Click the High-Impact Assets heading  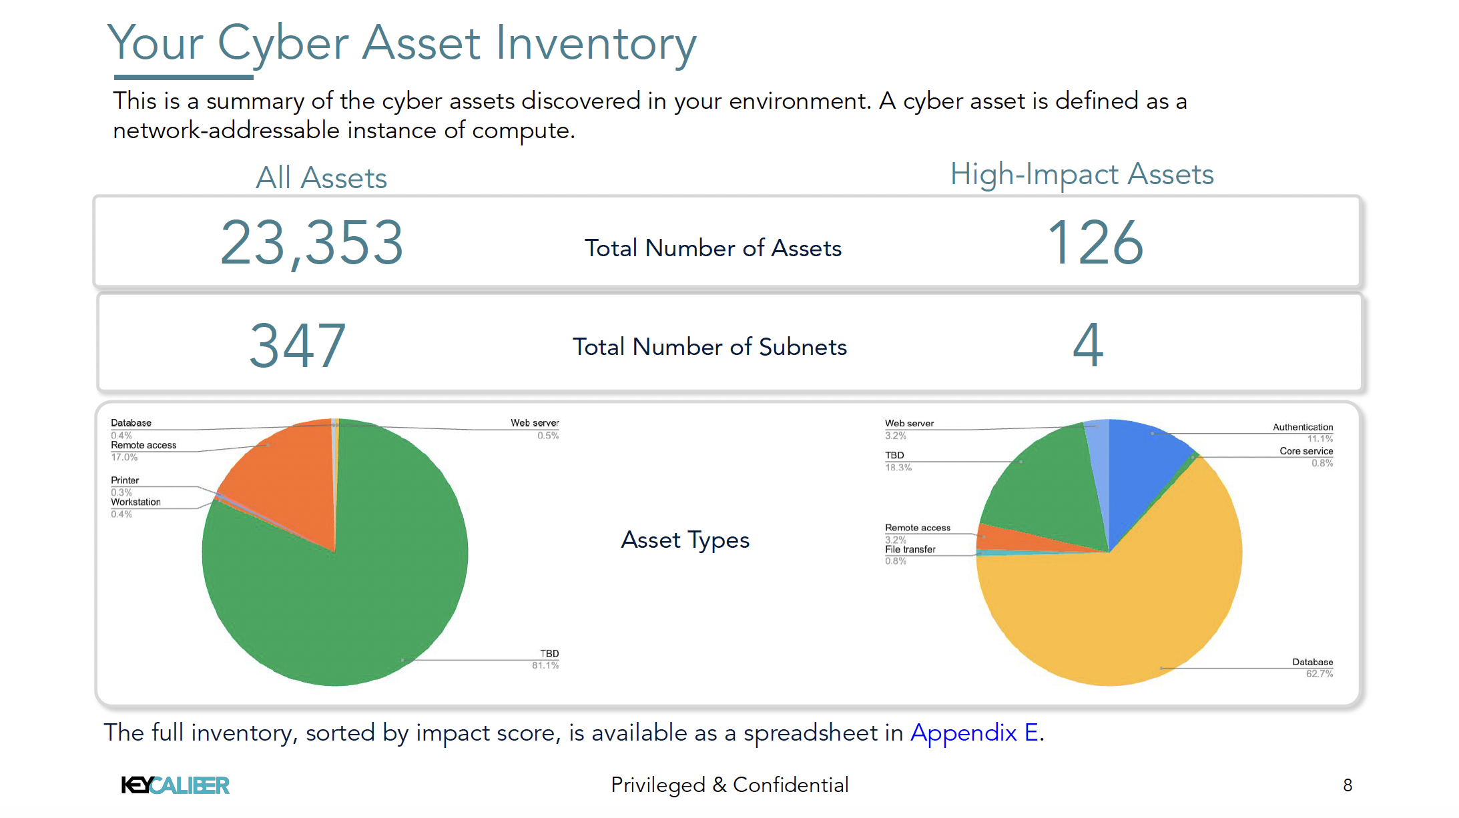point(1081,174)
